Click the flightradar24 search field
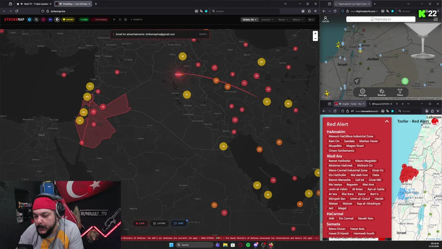This screenshot has width=442, height=249. tap(381, 19)
